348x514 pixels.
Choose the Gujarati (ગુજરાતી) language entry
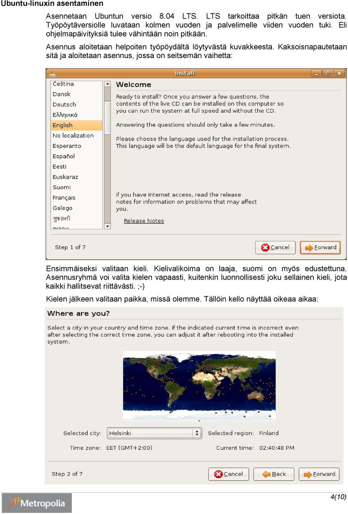coord(77,218)
